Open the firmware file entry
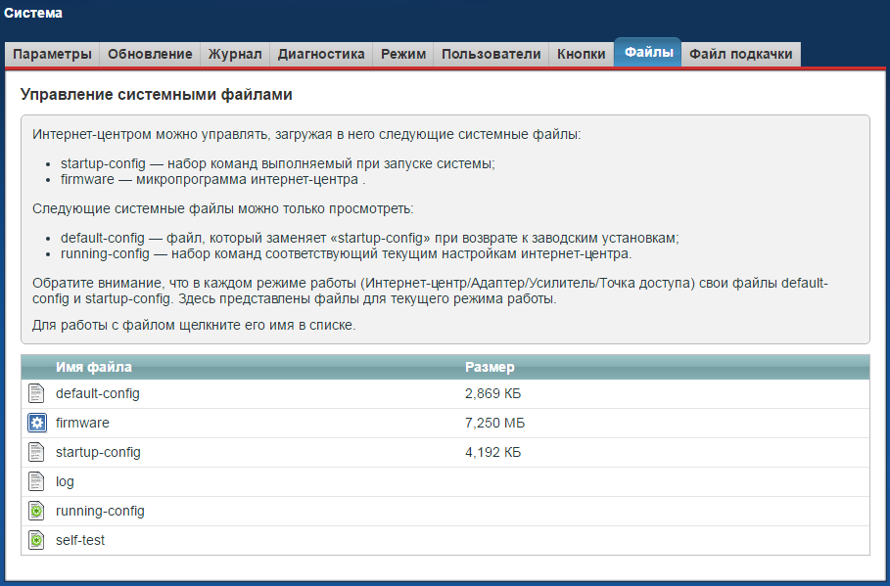This screenshot has height=586, width=890. click(82, 423)
